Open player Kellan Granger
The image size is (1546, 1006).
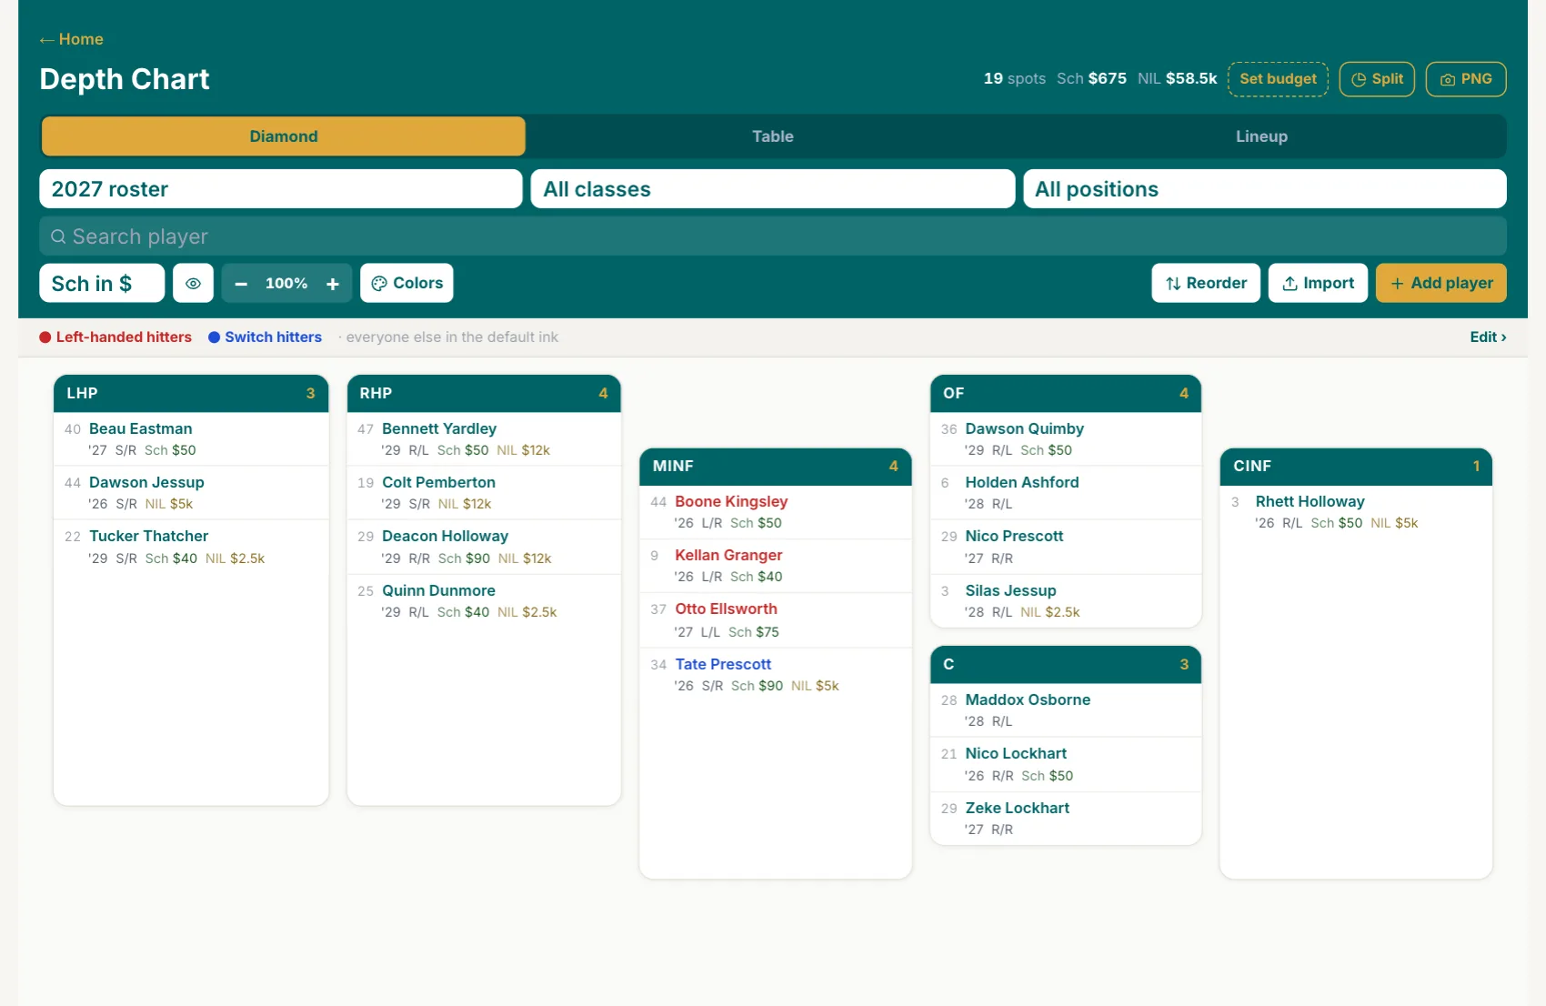[776, 566]
